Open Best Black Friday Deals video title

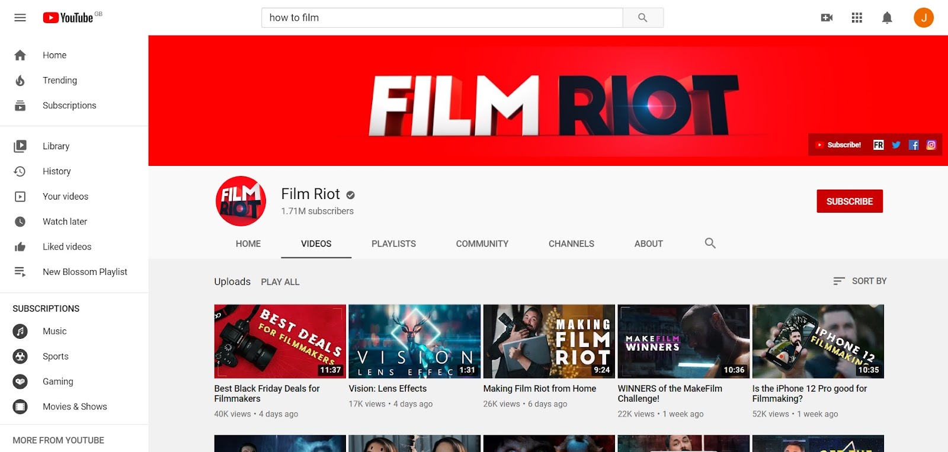point(267,394)
